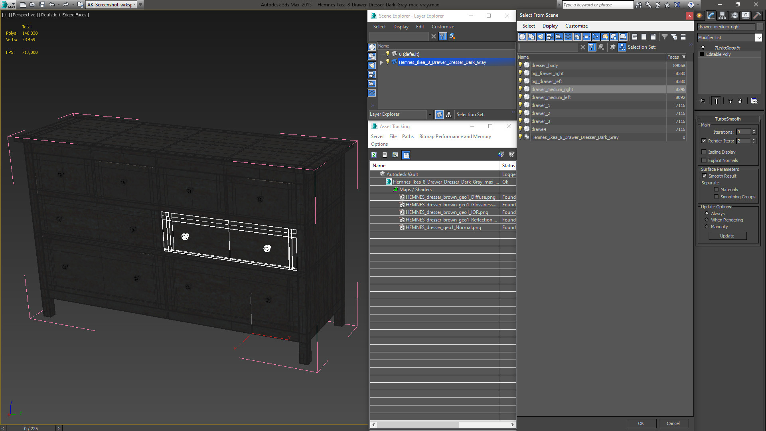Refresh the Asset Tracking list

374,155
